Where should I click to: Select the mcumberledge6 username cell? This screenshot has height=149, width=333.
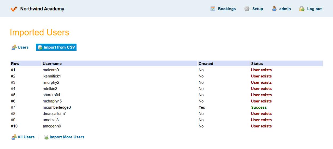(x=57, y=107)
